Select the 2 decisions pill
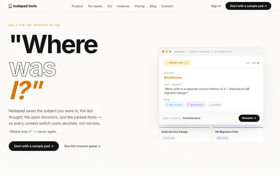The width and height of the screenshot is (280, 175). 174,105
